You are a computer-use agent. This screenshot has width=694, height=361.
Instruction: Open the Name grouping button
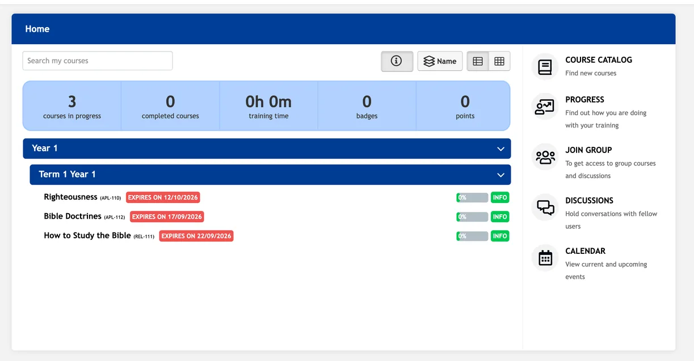pyautogui.click(x=440, y=61)
